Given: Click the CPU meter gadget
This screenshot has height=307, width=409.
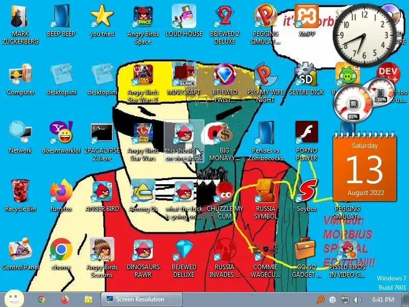Looking at the screenshot, I should [x=353, y=104].
